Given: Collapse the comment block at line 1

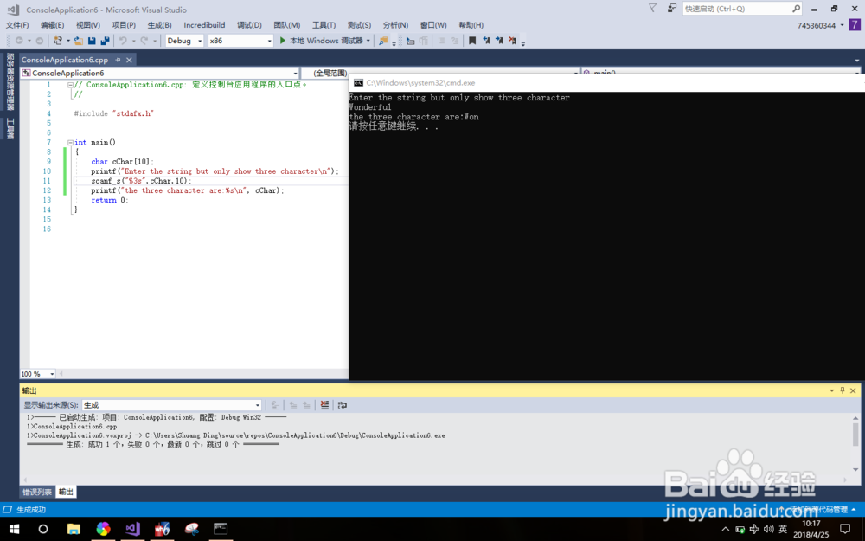Looking at the screenshot, I should coord(70,85).
